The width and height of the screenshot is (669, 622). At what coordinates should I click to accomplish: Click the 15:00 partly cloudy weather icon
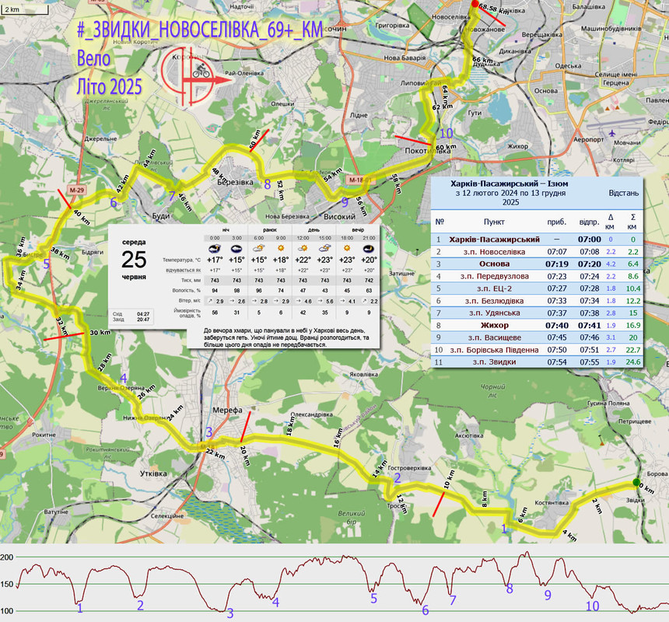click(x=324, y=249)
